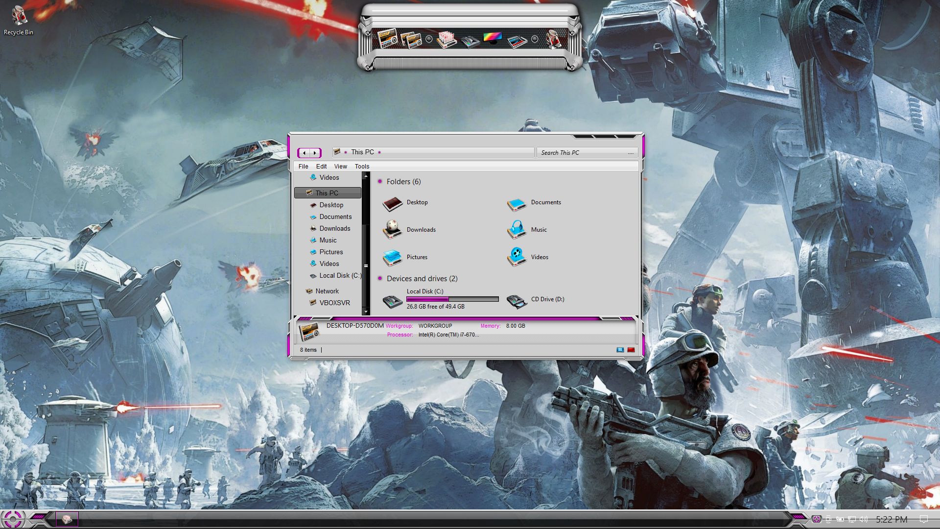Click the Local Disk (C:) usage bar
This screenshot has width=940, height=529.
click(452, 299)
